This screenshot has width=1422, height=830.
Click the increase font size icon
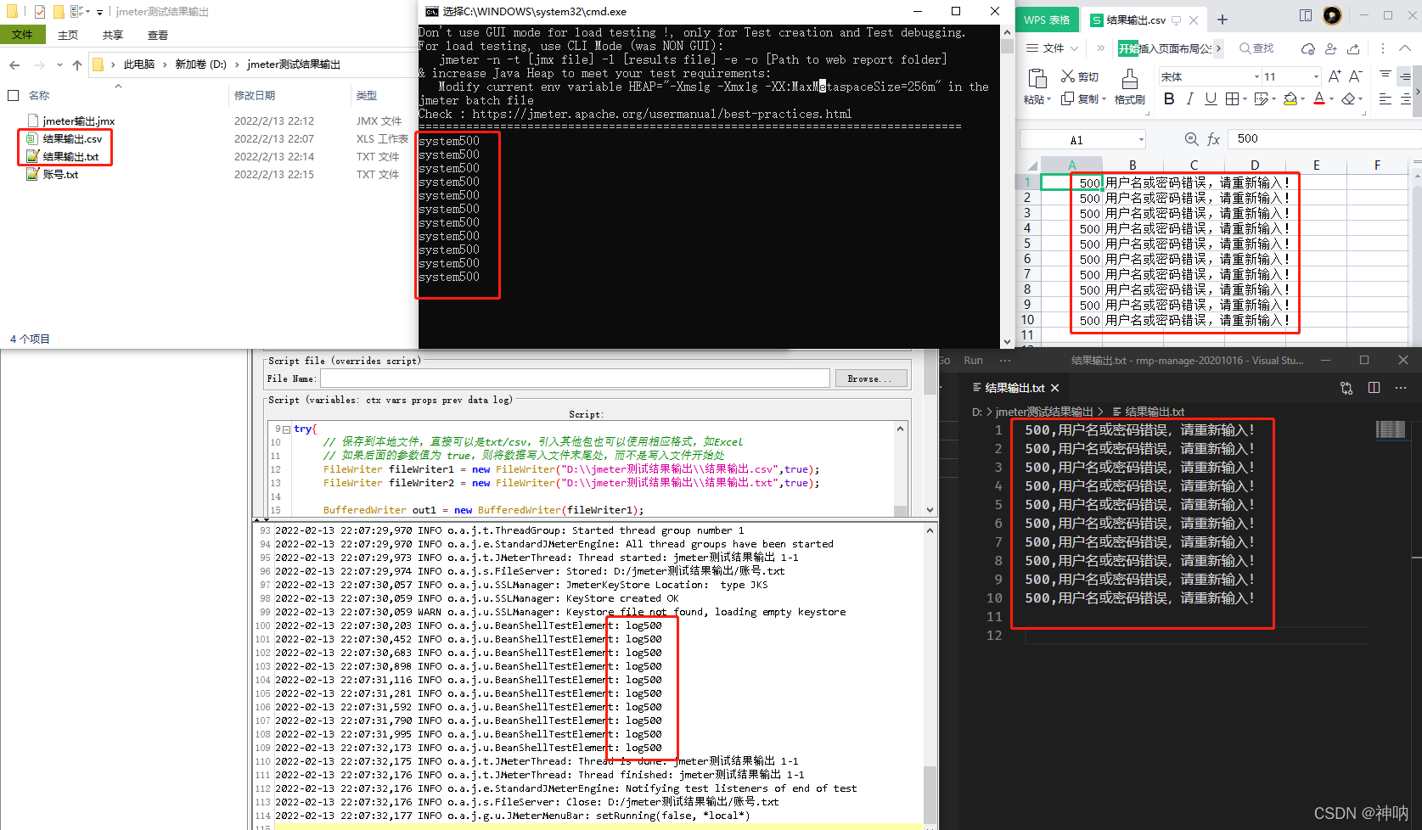click(1335, 76)
